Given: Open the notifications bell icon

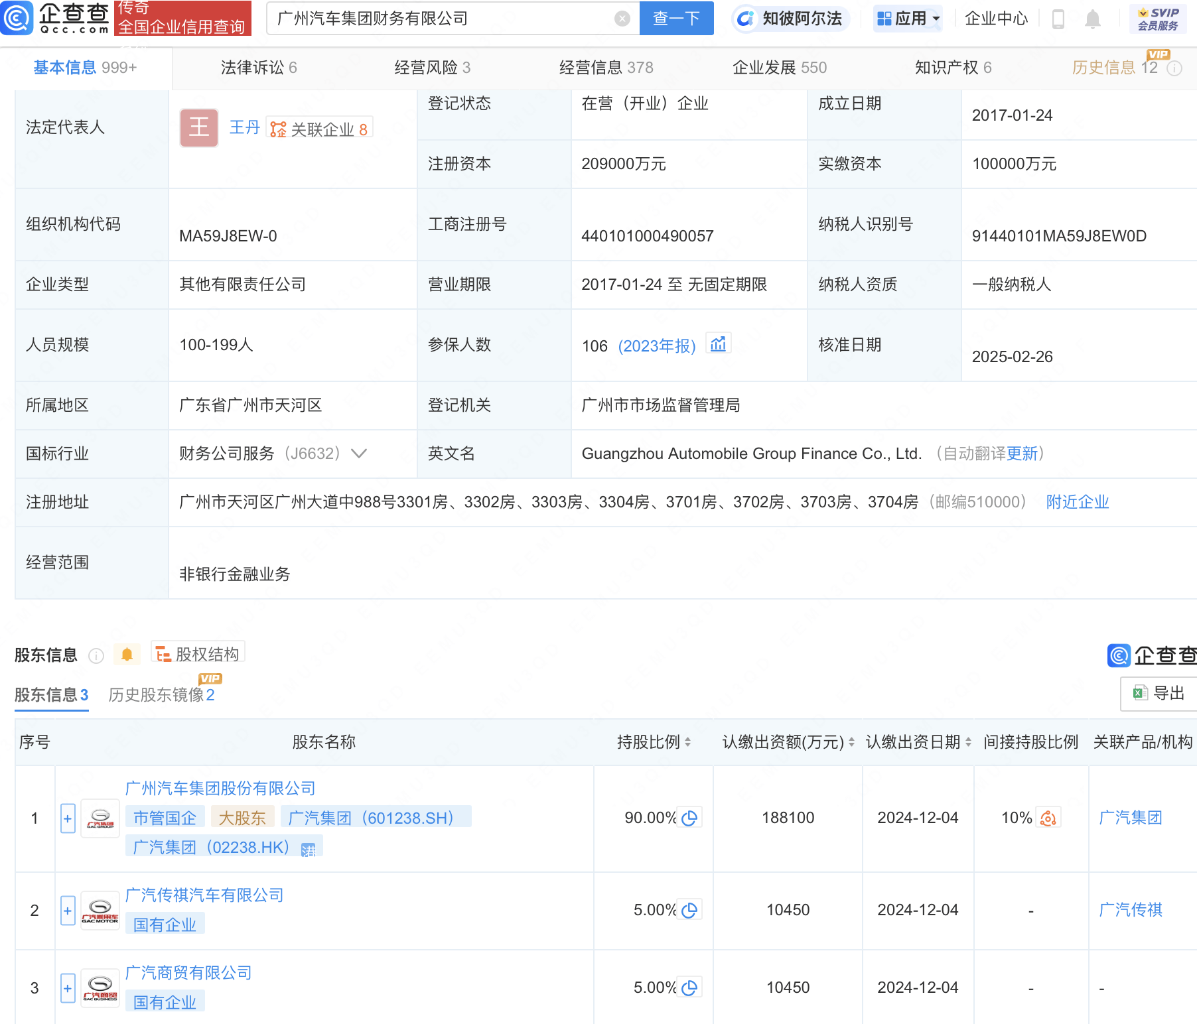Looking at the screenshot, I should tap(1092, 19).
